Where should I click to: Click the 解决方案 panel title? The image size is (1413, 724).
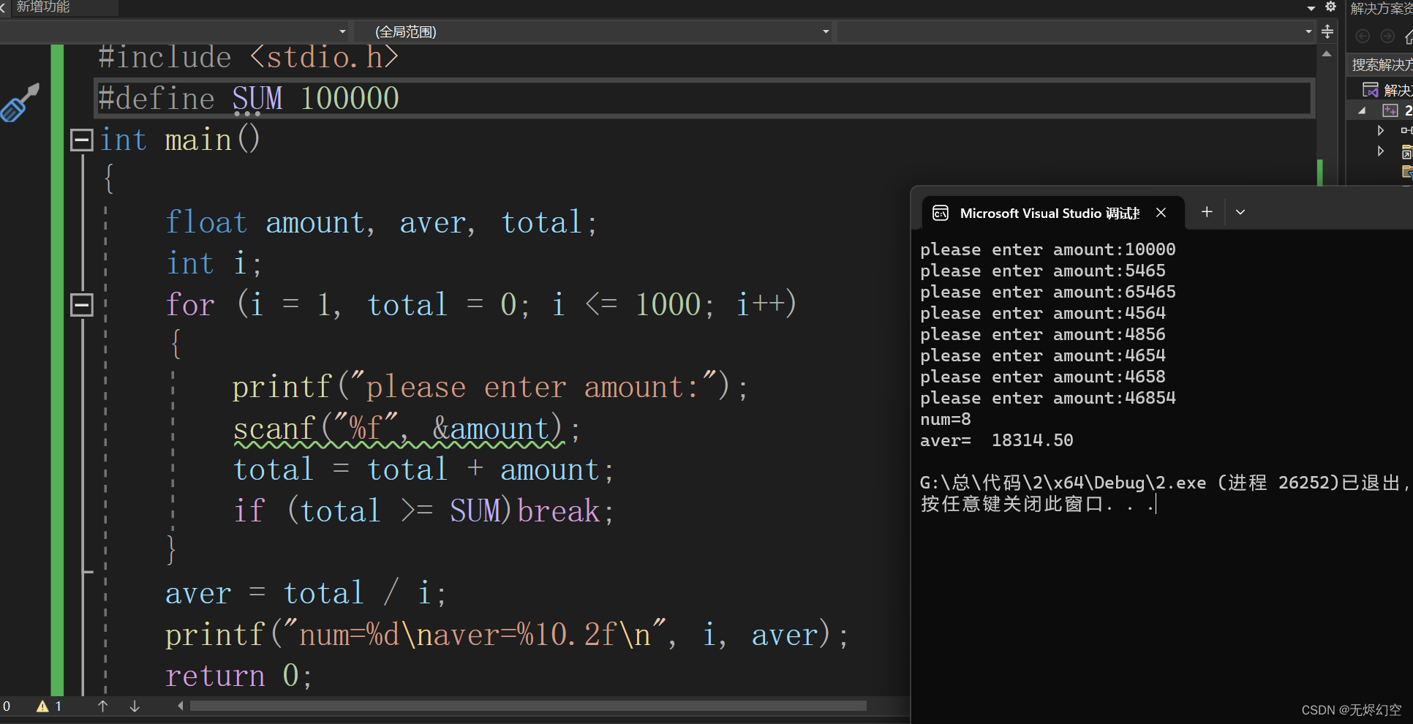1381,8
